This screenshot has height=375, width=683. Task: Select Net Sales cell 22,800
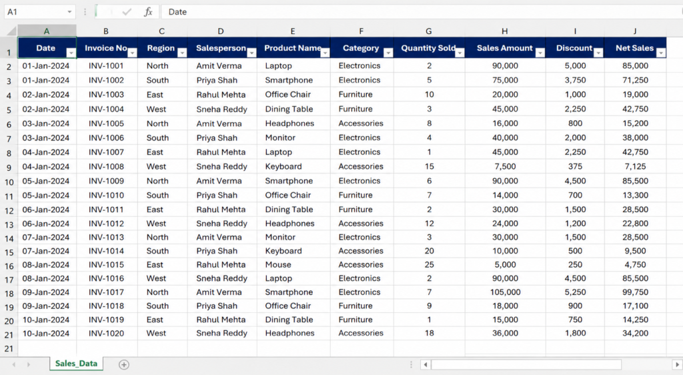click(x=635, y=224)
